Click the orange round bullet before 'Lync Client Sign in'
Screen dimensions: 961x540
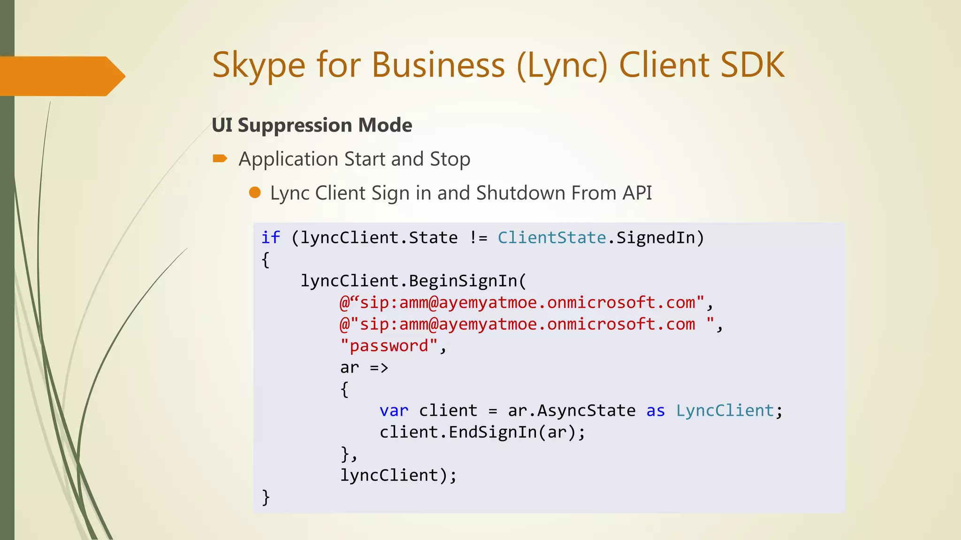255,193
